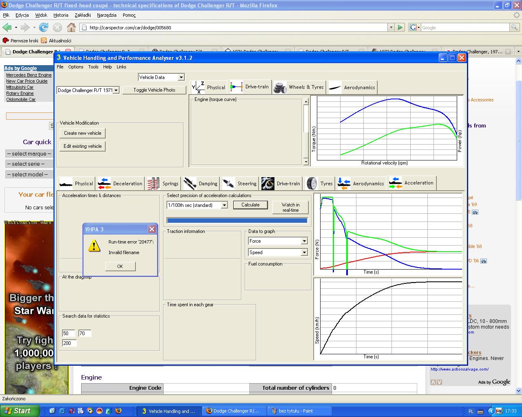
Task: Click the green Go arrow beside the address bar
Action: click(x=400, y=27)
